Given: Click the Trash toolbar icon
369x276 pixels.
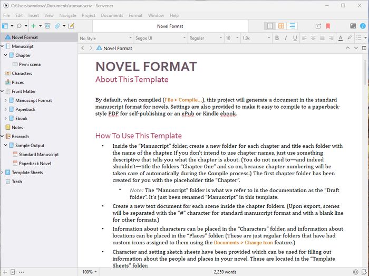Looking at the screenshot, I should click(47, 26).
